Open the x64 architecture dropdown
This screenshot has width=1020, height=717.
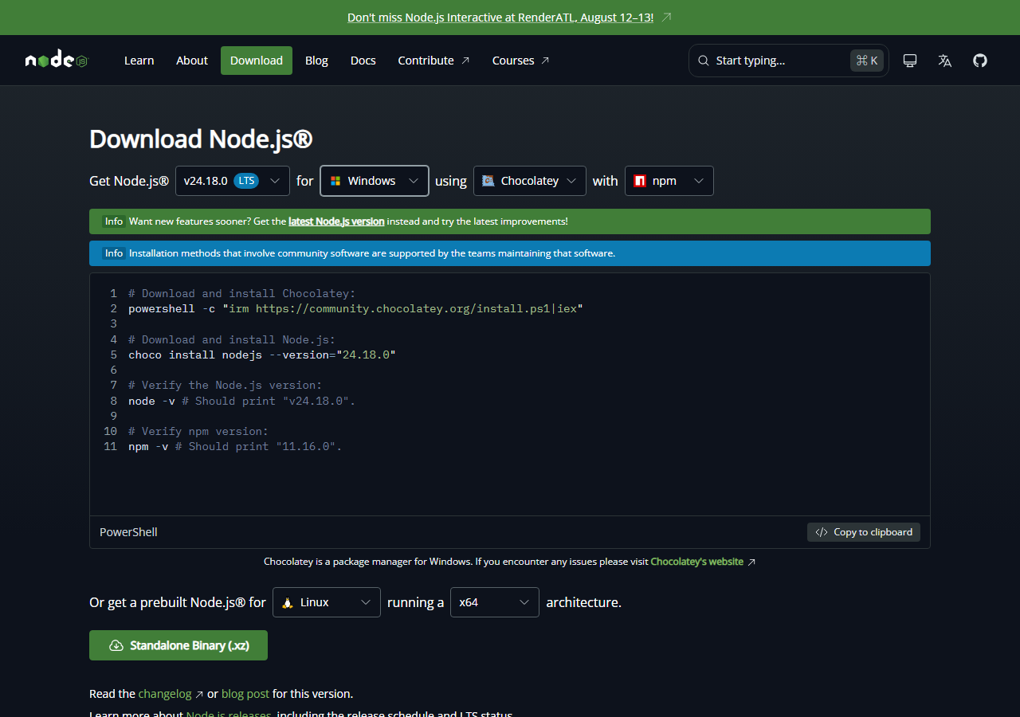[x=495, y=602]
